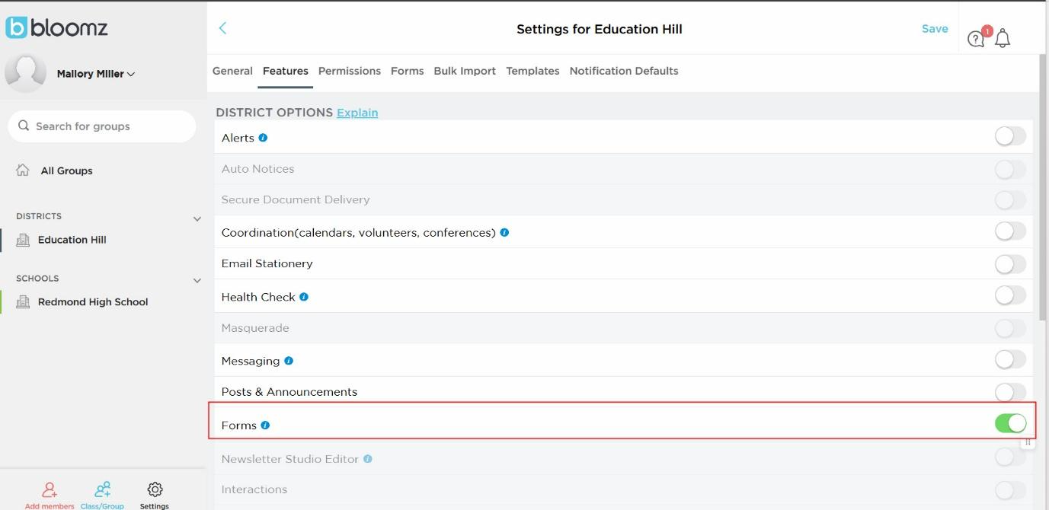The image size is (1049, 510).
Task: Select the Features tab
Action: 286,71
